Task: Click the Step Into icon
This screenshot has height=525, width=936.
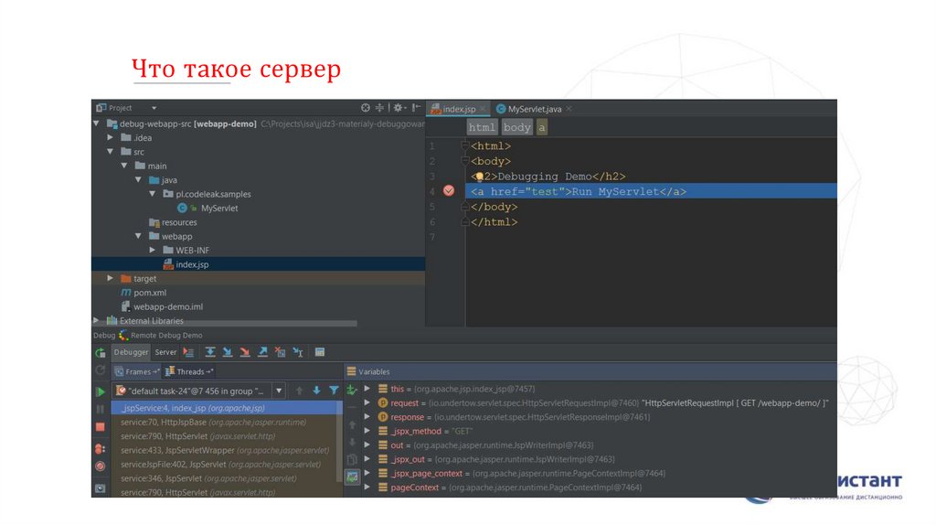Action: pos(228,352)
